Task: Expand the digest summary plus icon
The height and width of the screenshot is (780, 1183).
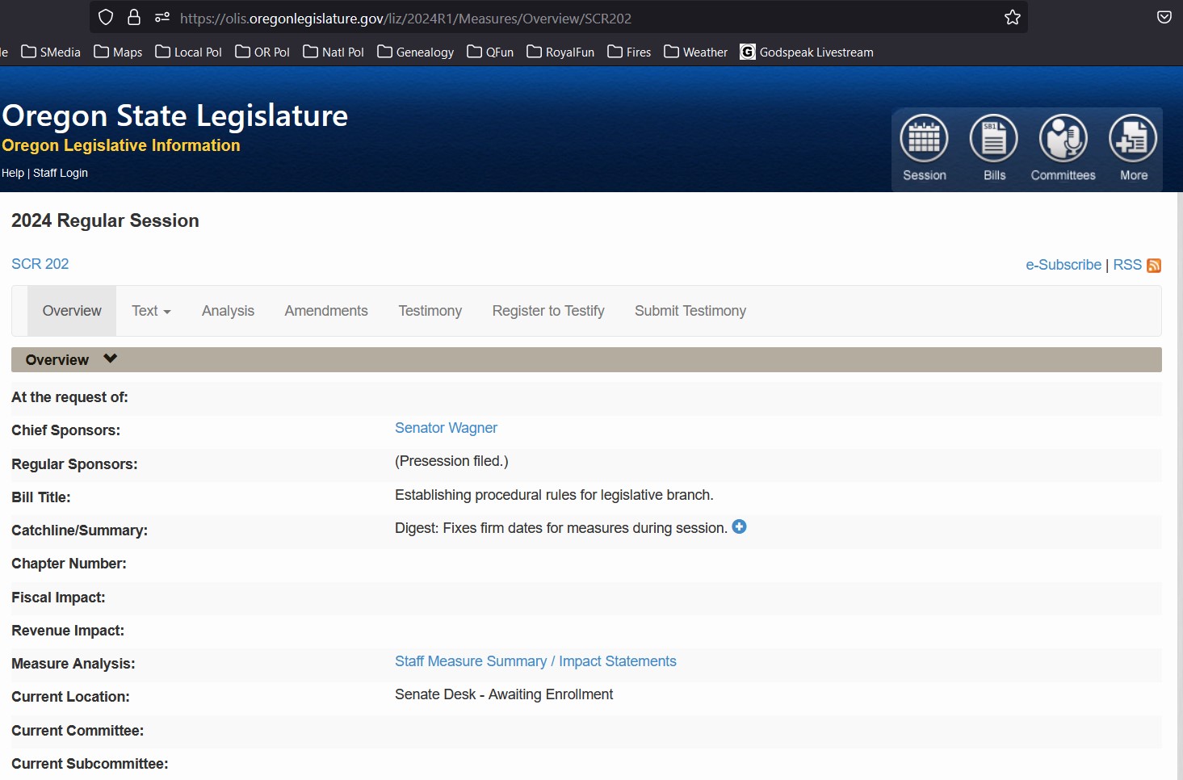Action: pyautogui.click(x=739, y=526)
